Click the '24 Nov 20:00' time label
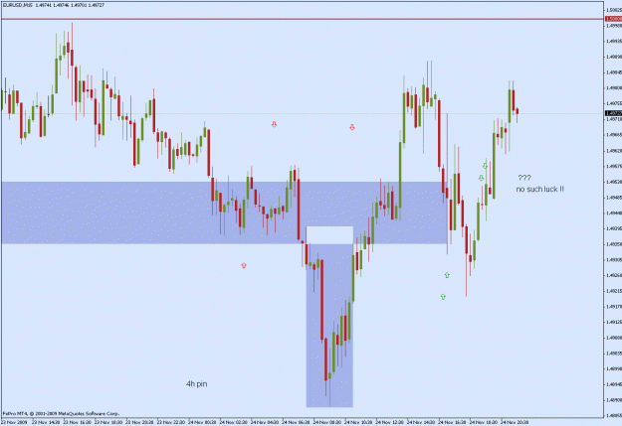622x426 pixels. [x=515, y=422]
